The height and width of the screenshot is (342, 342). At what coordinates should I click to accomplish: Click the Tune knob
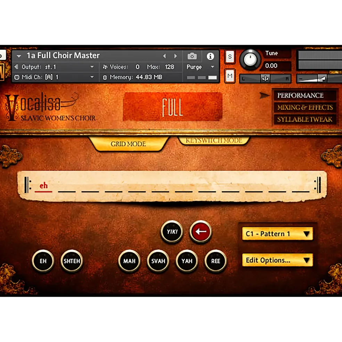250,59
